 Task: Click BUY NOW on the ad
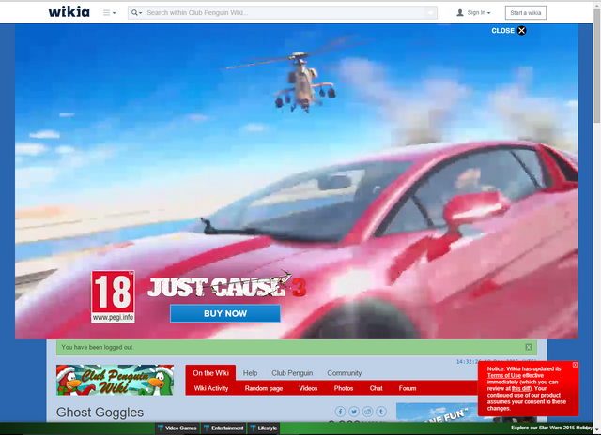225,313
